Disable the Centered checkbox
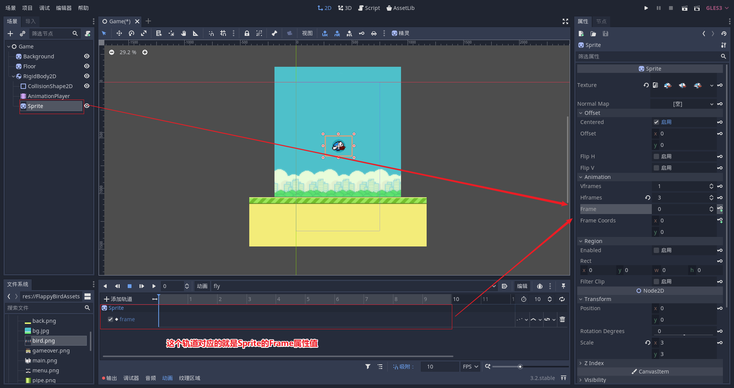The width and height of the screenshot is (734, 388). (x=656, y=122)
